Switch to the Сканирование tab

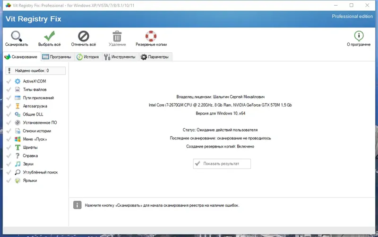(x=21, y=57)
